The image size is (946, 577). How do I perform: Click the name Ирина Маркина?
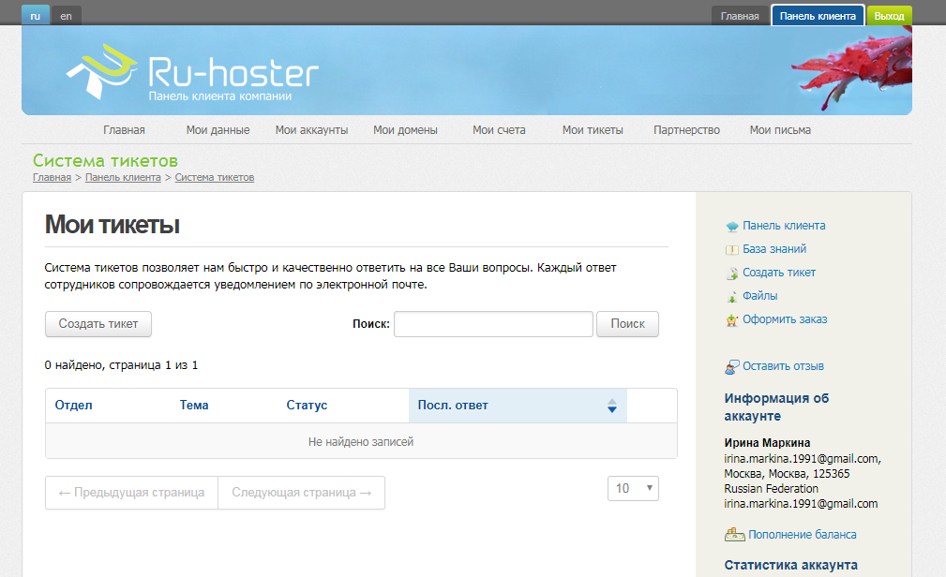768,443
